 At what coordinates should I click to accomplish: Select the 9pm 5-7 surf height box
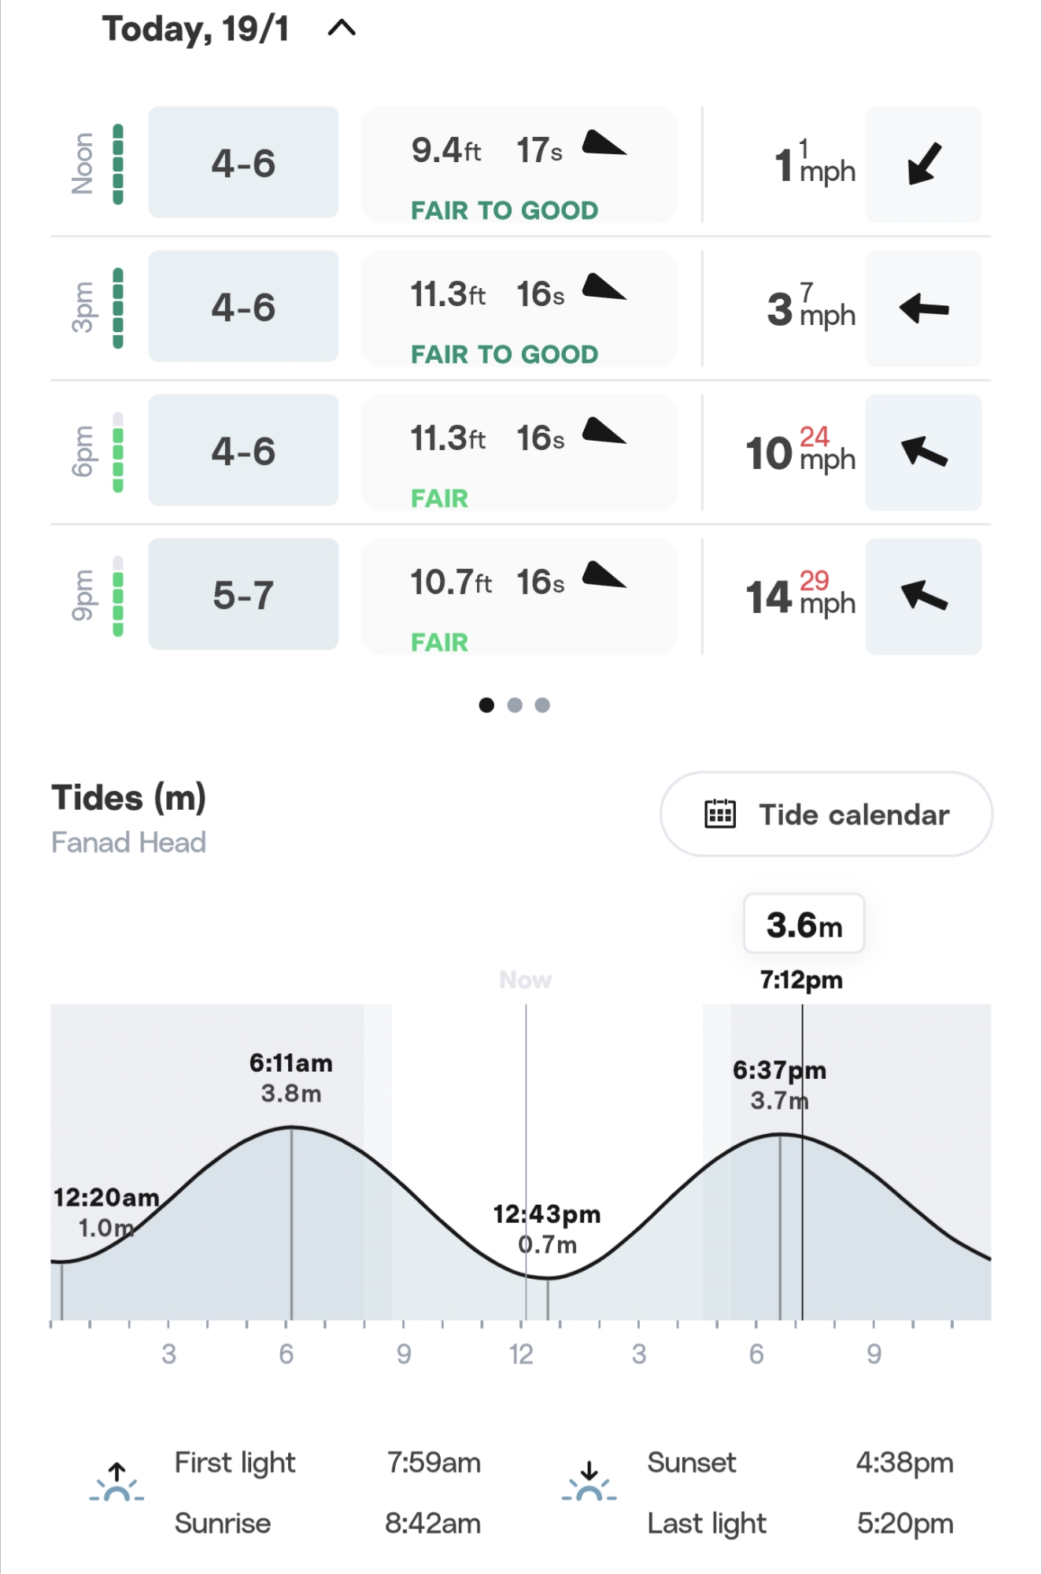[x=243, y=594]
